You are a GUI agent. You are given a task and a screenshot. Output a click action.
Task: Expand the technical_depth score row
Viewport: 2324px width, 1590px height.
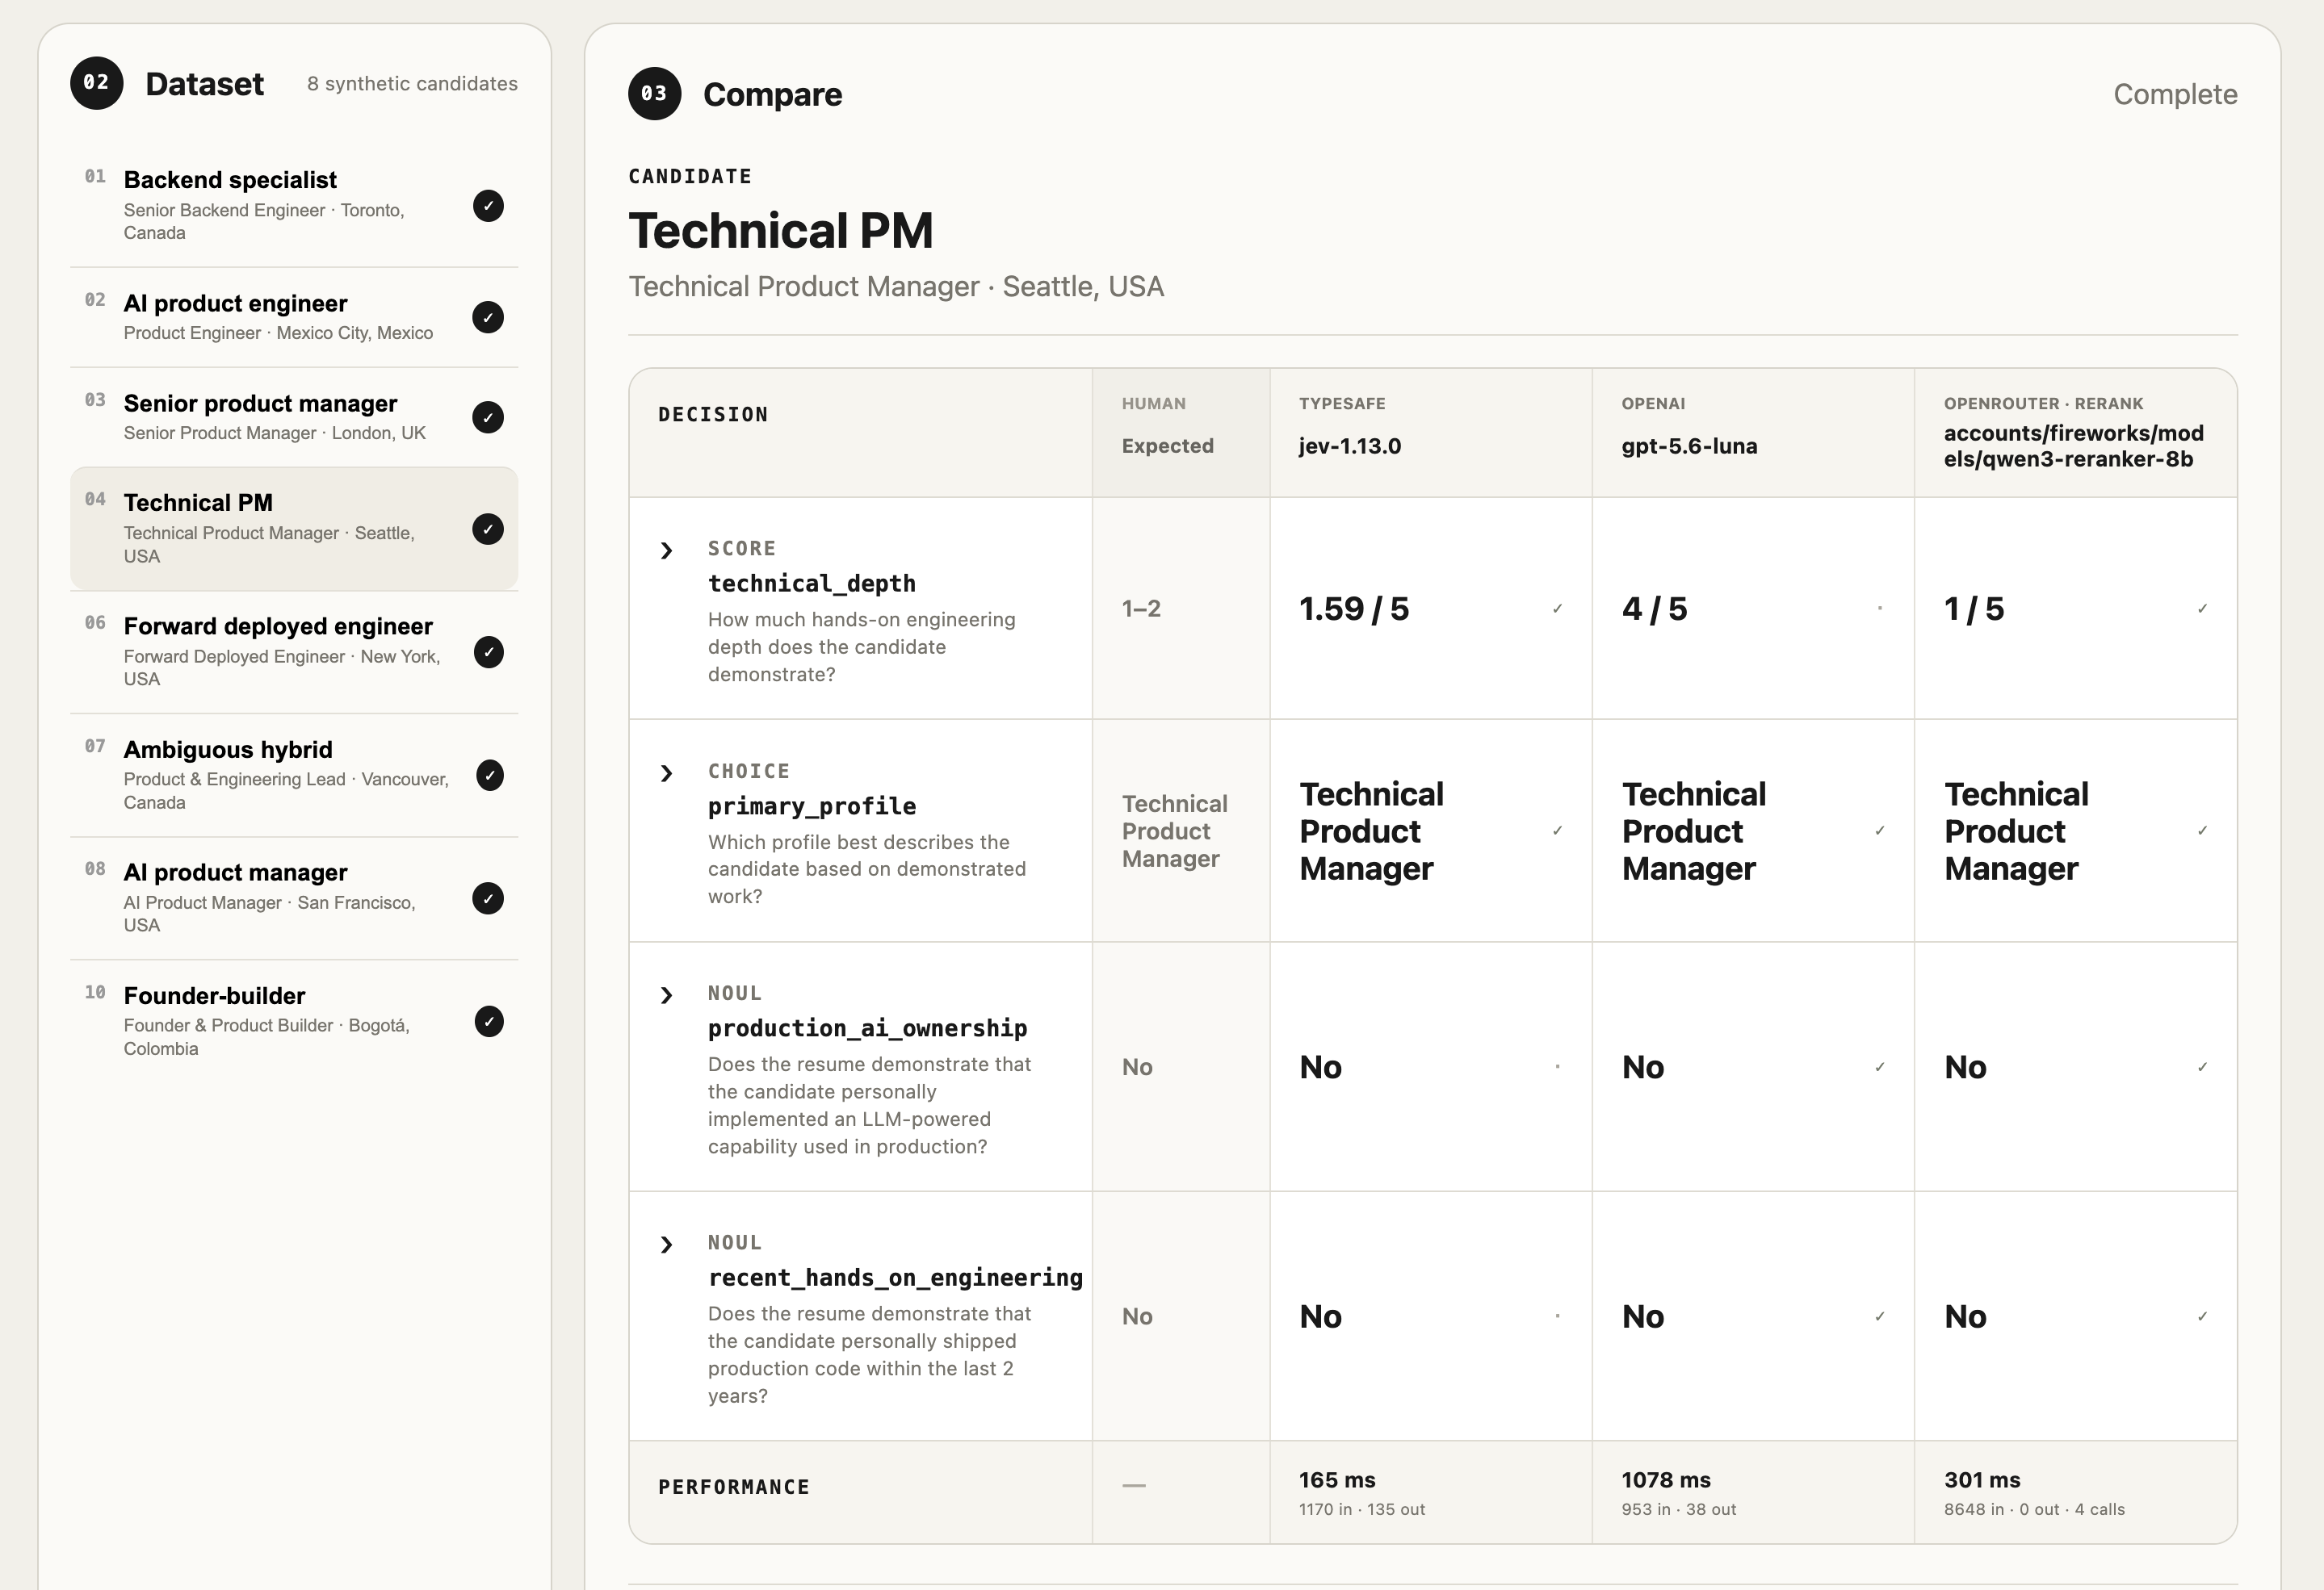pos(667,550)
